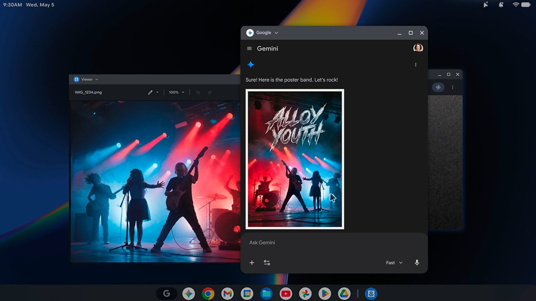Click the IMG_1234.png file name

click(x=88, y=92)
